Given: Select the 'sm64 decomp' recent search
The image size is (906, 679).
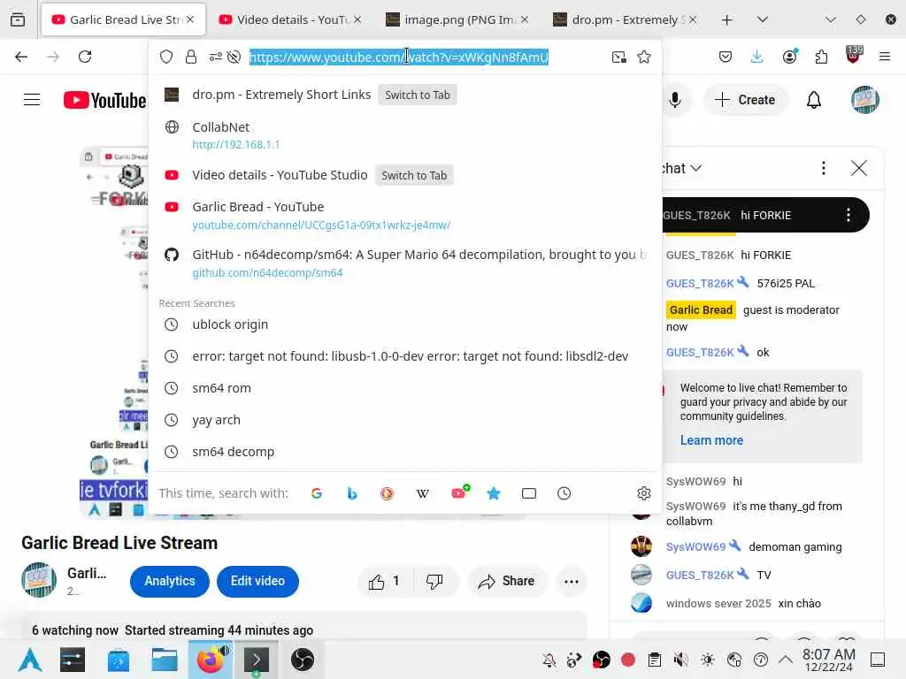Looking at the screenshot, I should [404, 452].
